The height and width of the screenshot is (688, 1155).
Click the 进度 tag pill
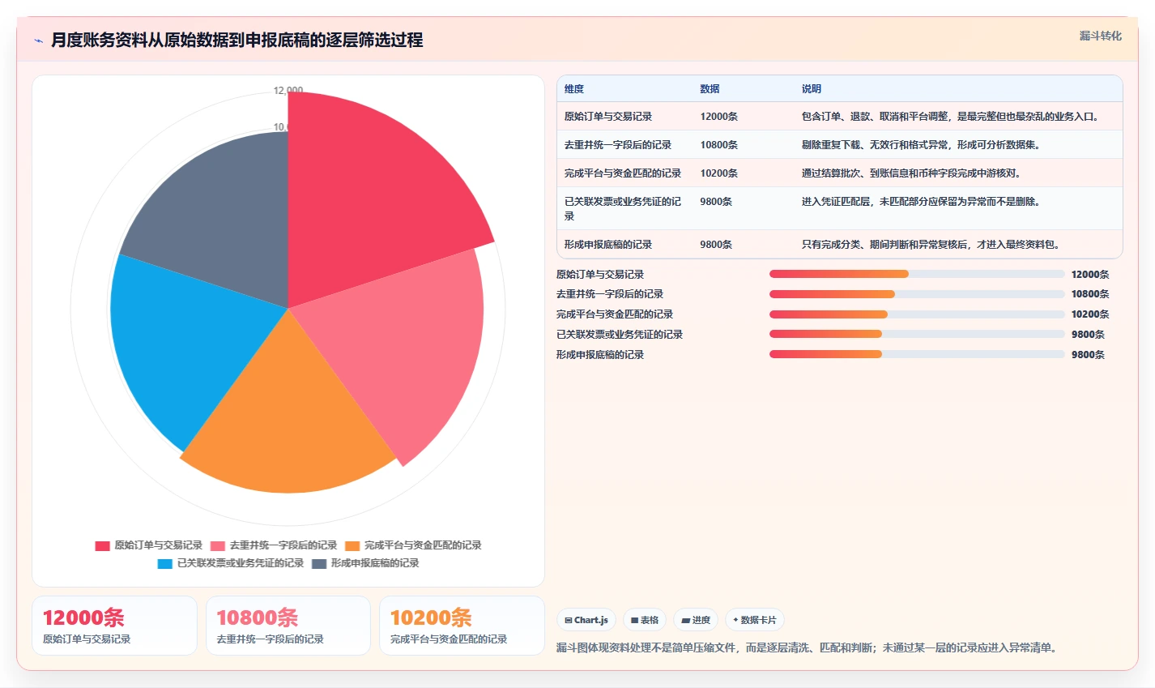[x=696, y=620]
